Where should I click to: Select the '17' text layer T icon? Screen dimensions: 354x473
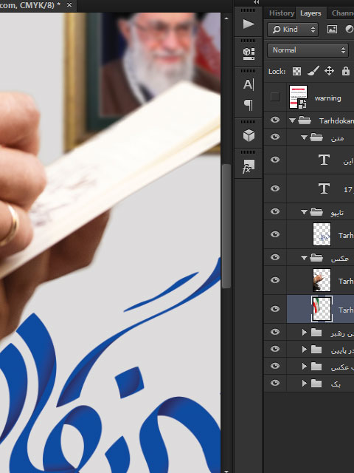(324, 188)
